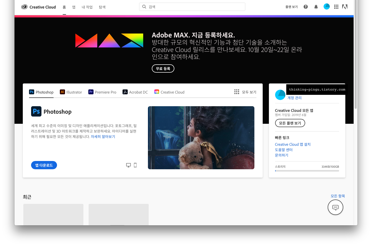Click the page vertical scrollbar

click(356, 54)
